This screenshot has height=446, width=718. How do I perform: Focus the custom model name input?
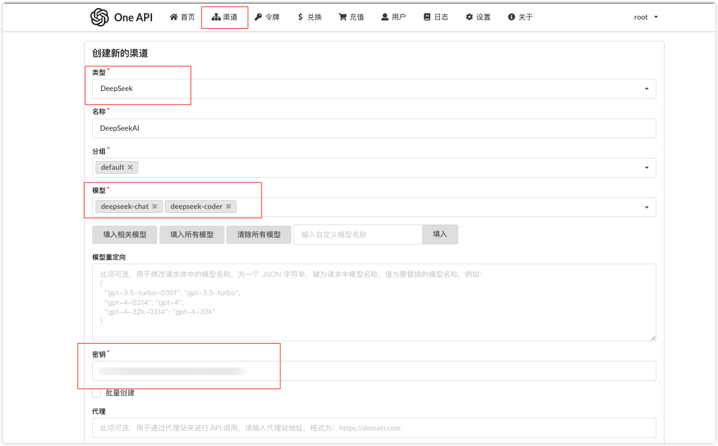point(358,235)
